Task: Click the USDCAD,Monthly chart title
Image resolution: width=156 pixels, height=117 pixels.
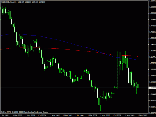Action: tap(9, 2)
